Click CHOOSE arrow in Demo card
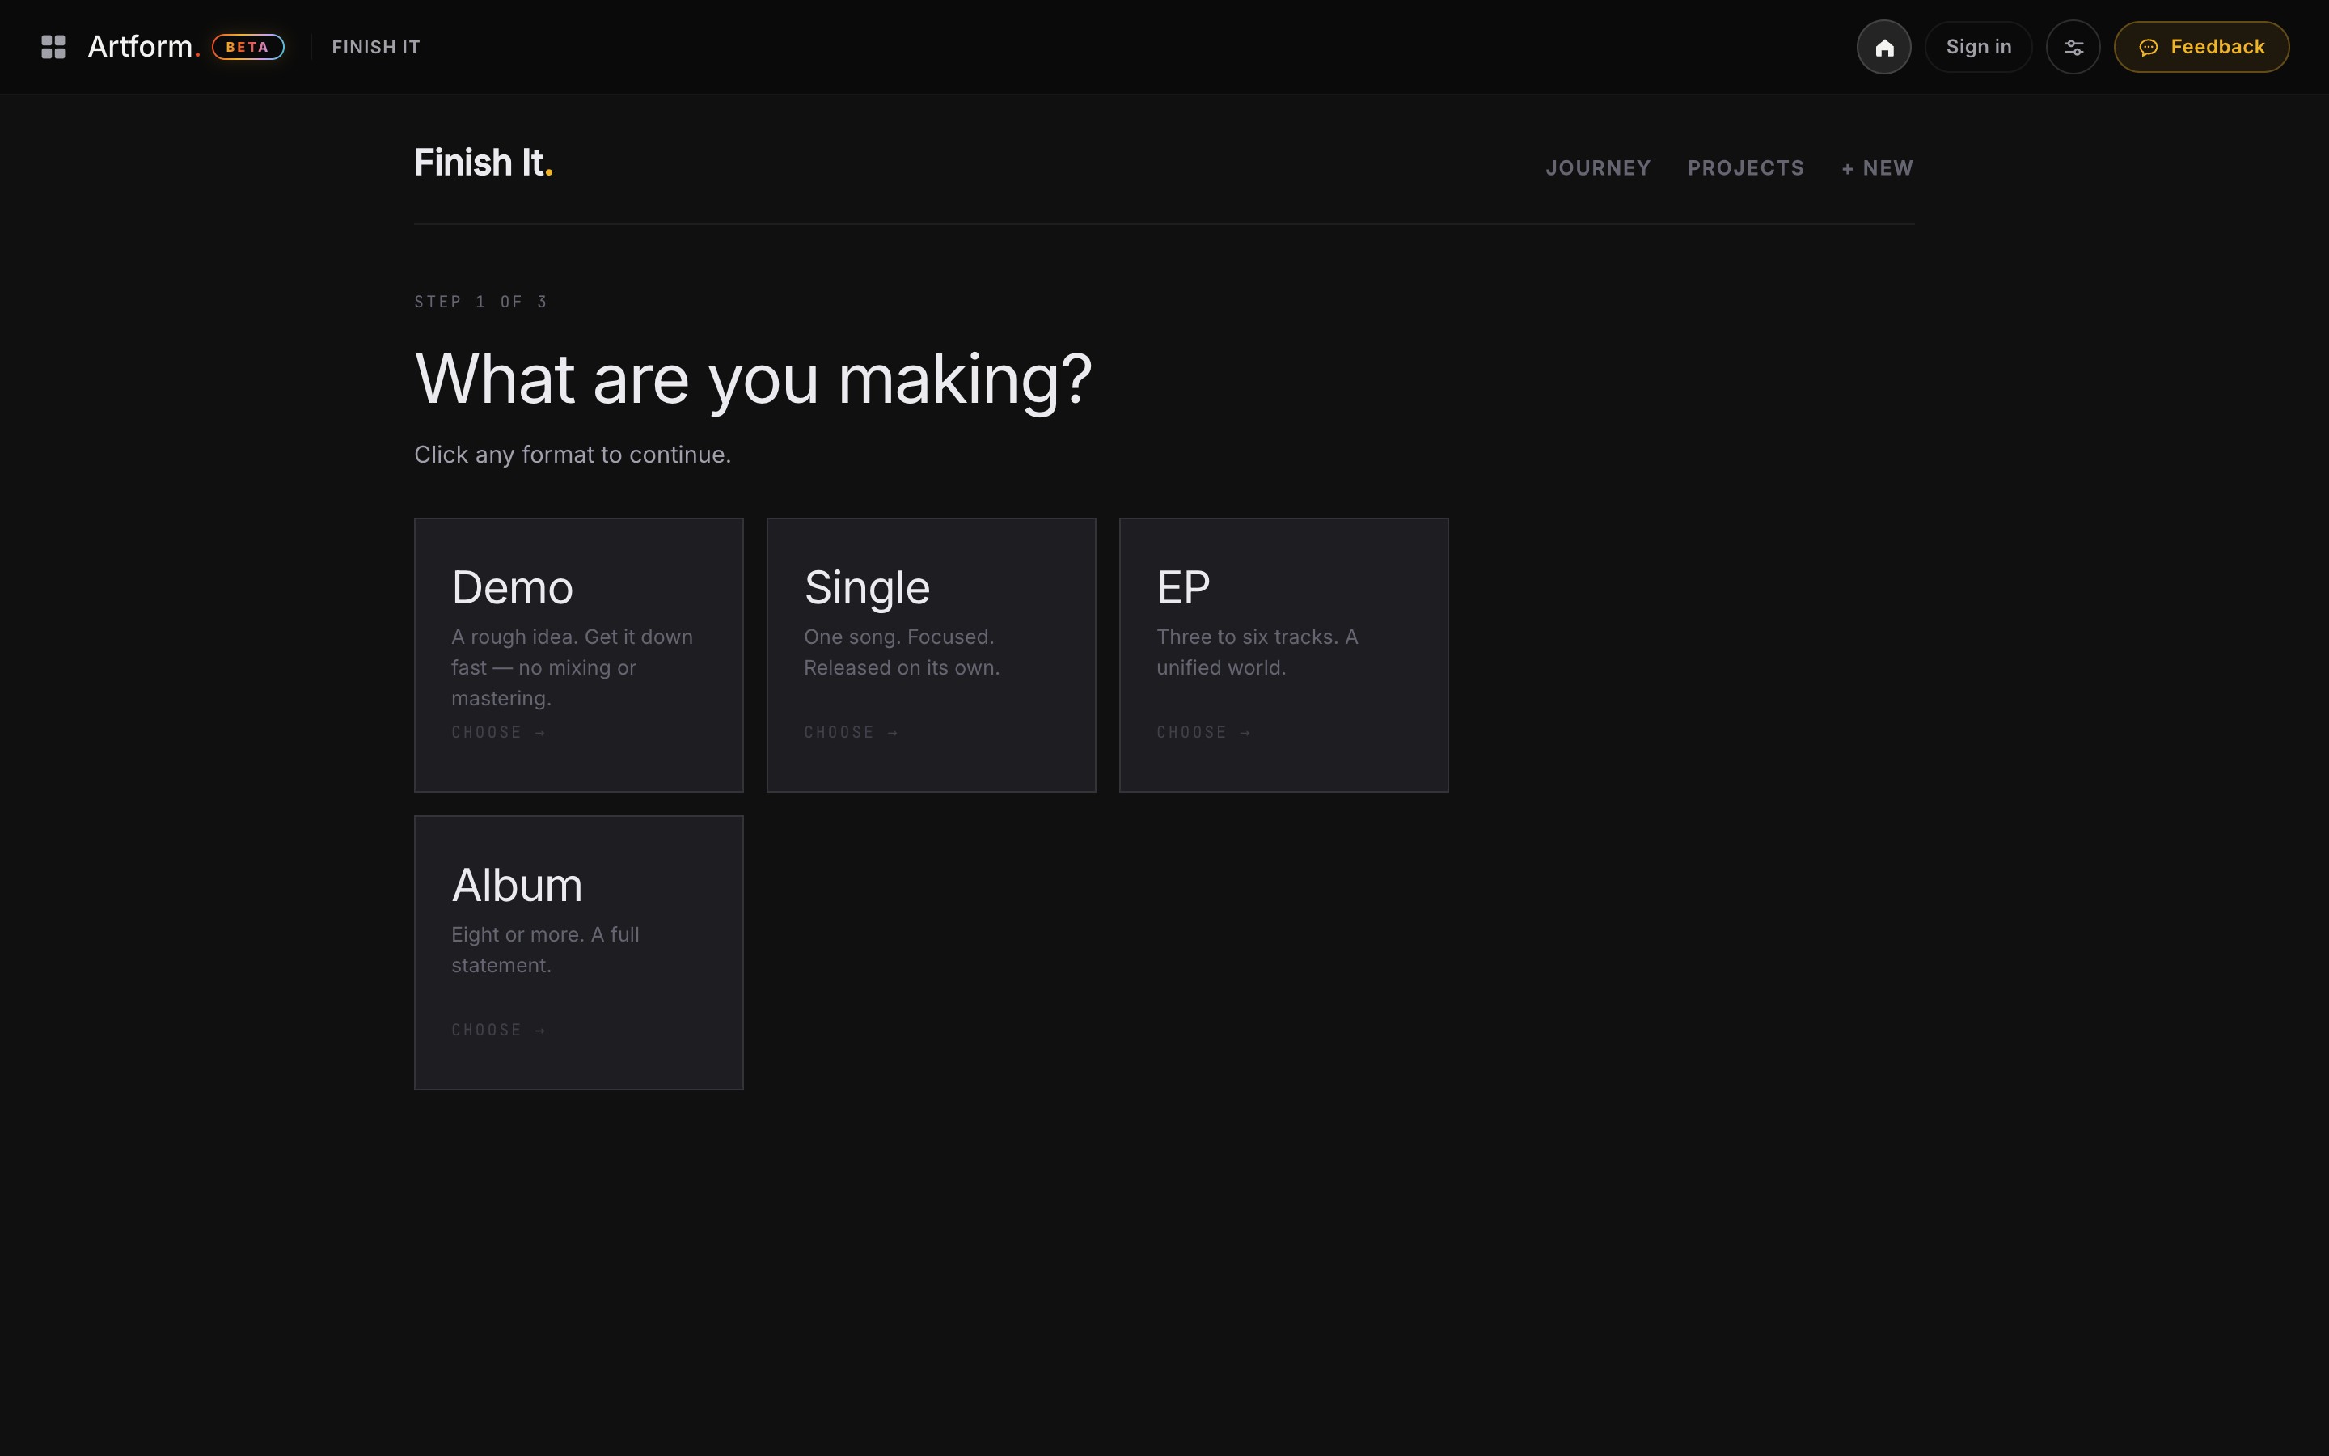This screenshot has height=1456, width=2329. 498,733
